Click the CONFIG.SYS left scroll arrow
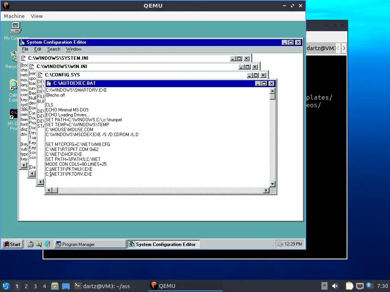The height and width of the screenshot is (292, 390). [x=40, y=182]
